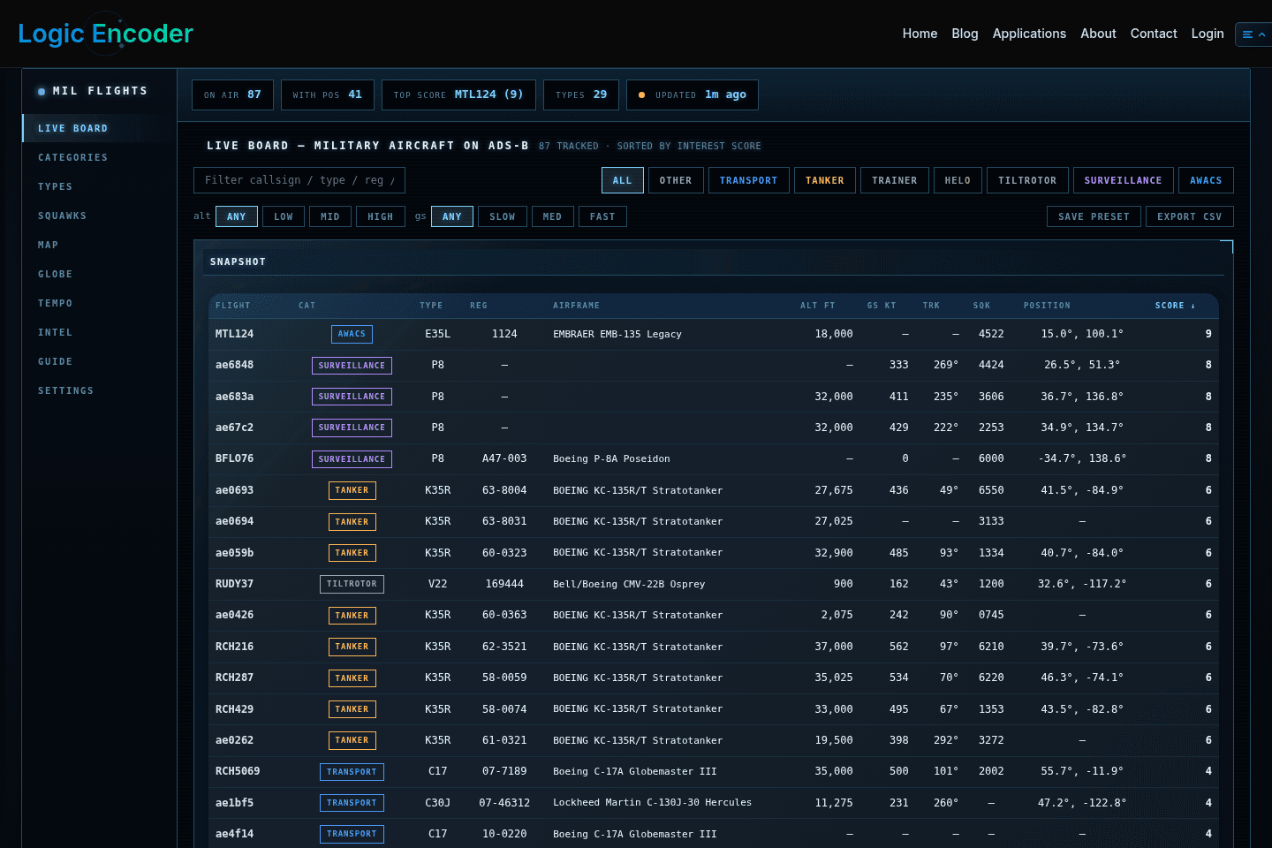This screenshot has width=1272, height=848.
Task: Click the Logic Encoder logo
Action: click(x=105, y=34)
